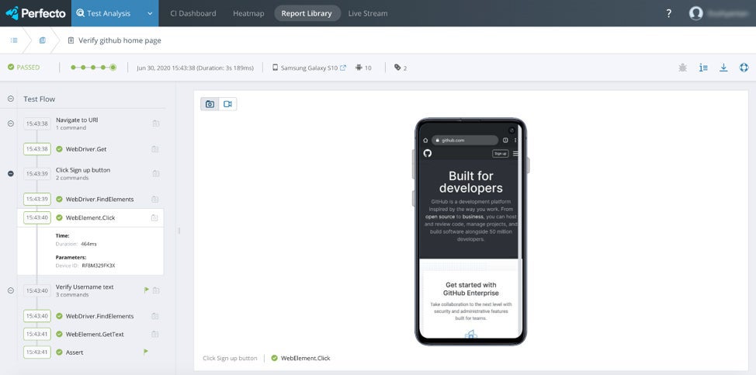Open the report details info icon

point(703,68)
